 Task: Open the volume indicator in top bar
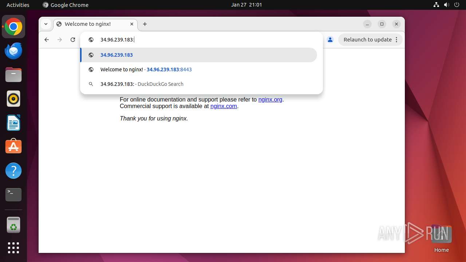coord(447,5)
